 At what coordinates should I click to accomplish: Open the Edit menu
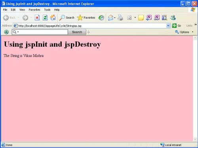[13, 9]
